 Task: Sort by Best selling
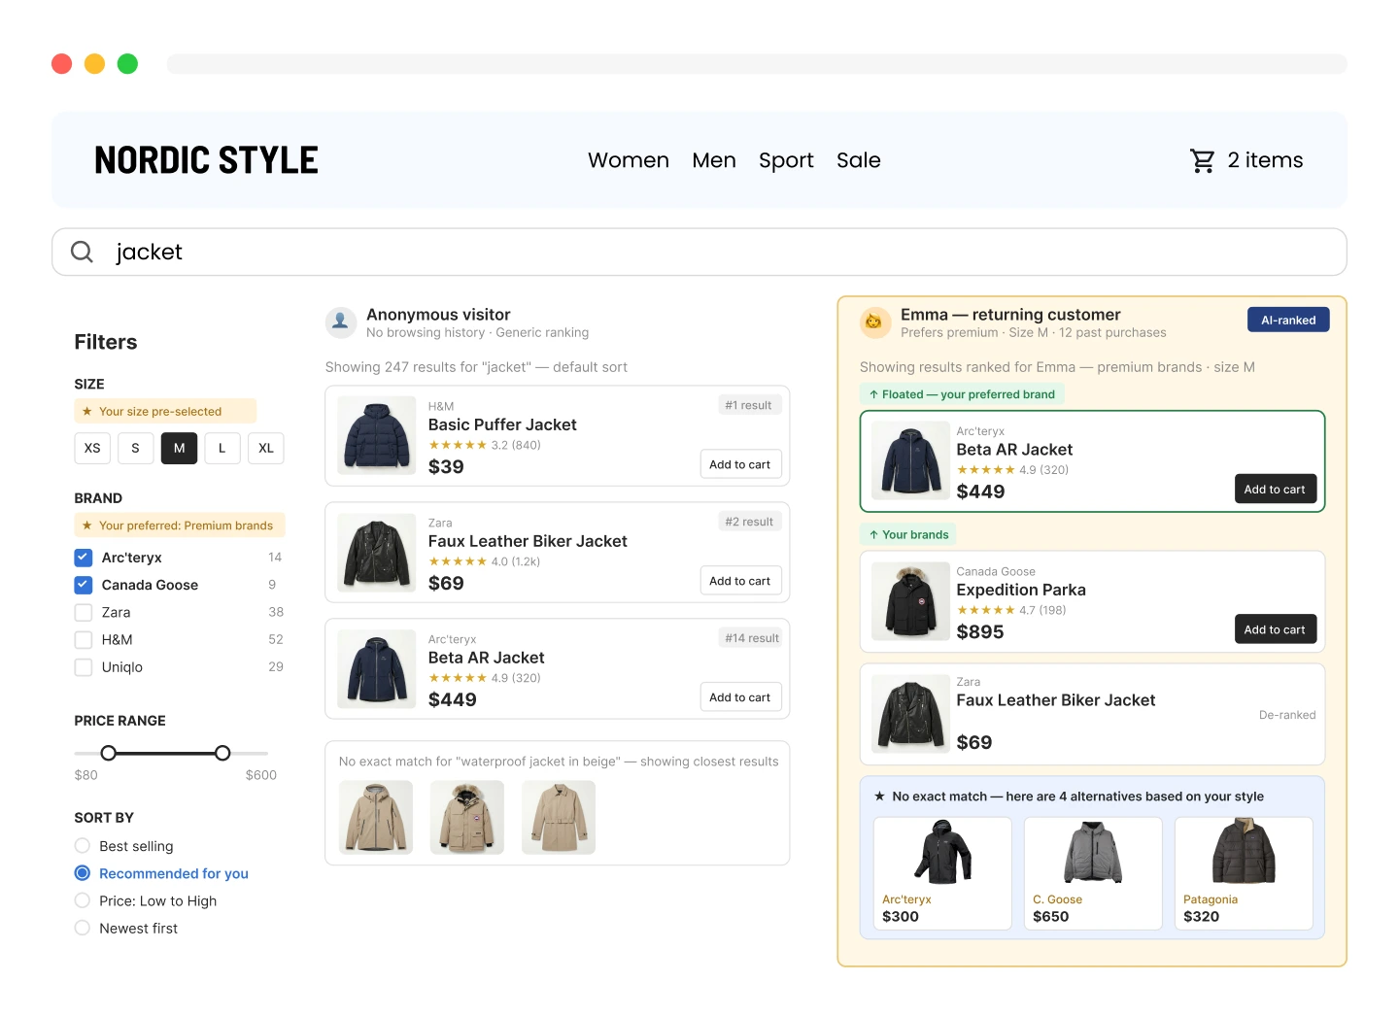click(x=83, y=846)
